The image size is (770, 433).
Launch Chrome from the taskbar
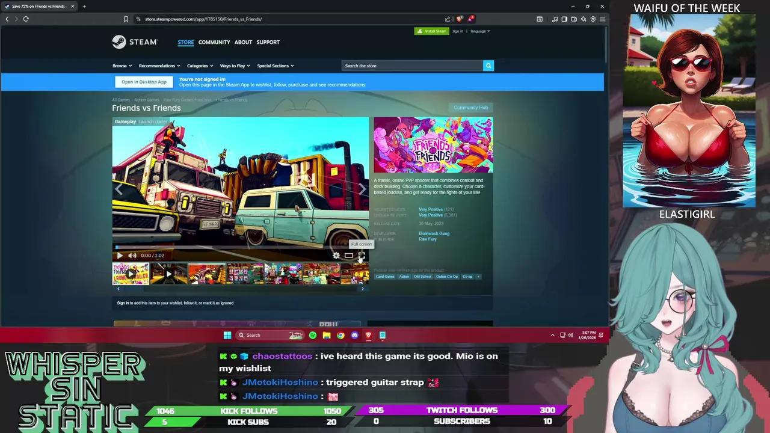pos(340,335)
